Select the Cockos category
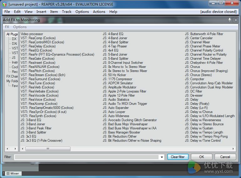Screen dimensions: 241x178 15,67
